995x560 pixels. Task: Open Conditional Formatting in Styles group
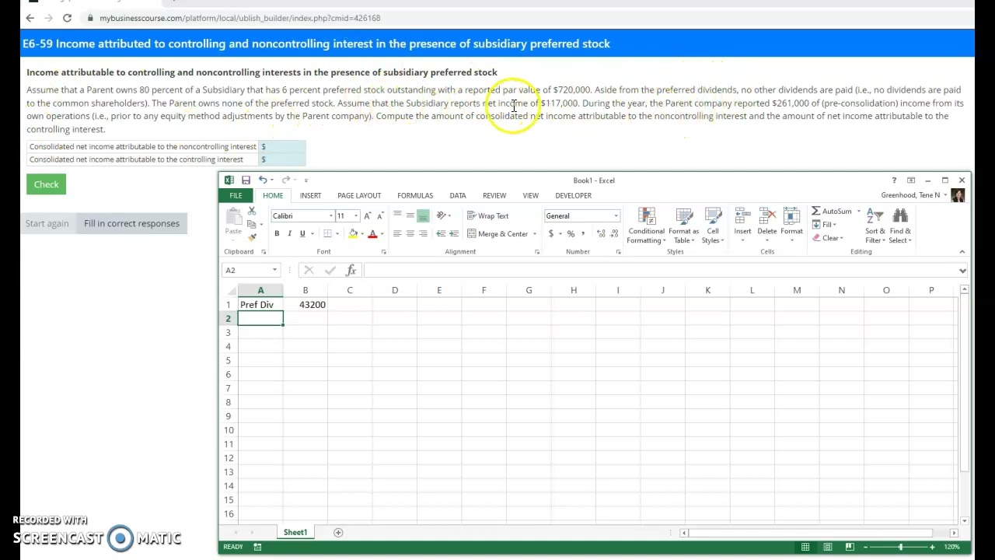point(647,226)
